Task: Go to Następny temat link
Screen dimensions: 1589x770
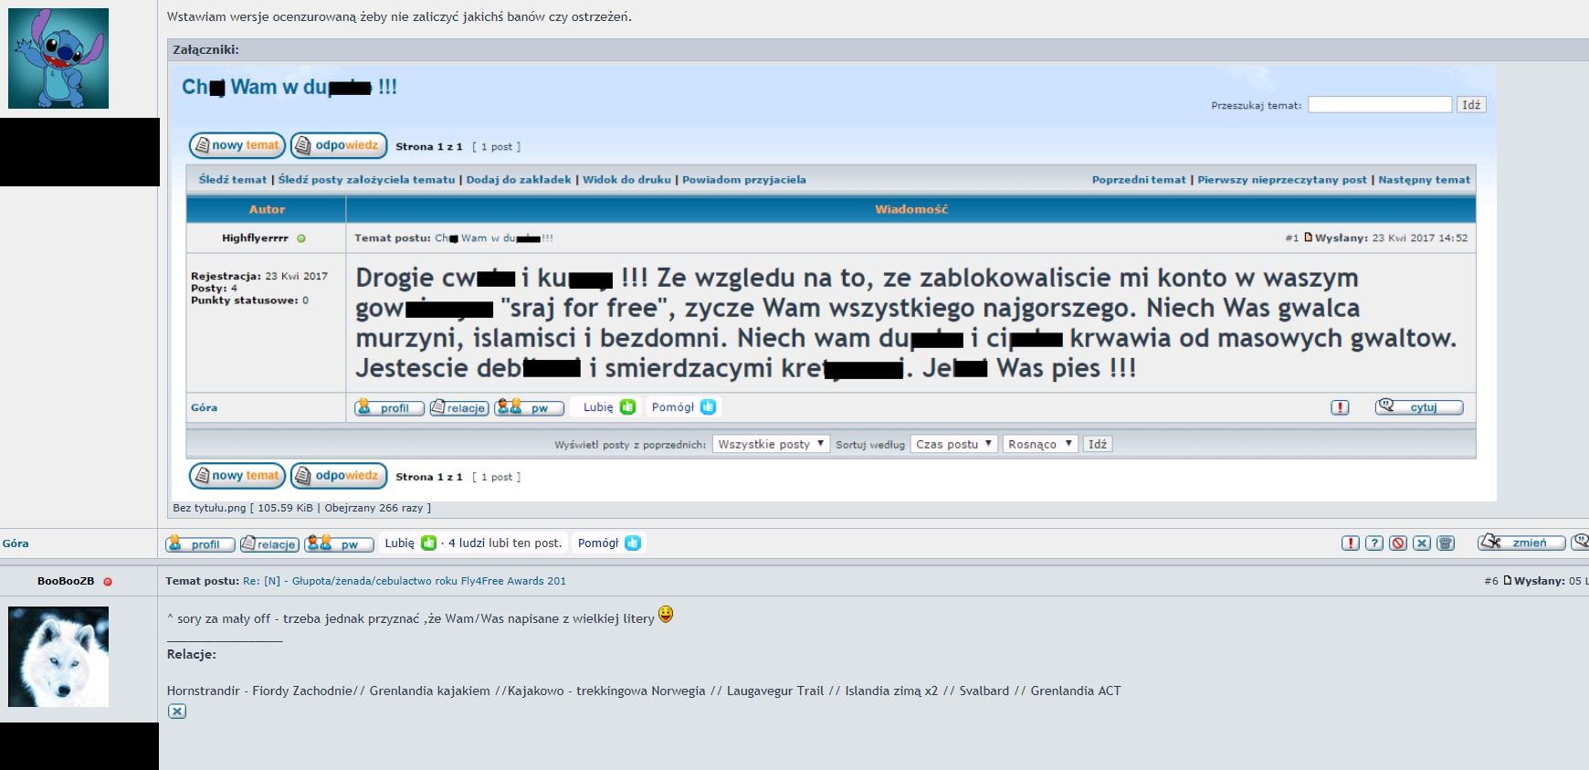Action: coord(1425,180)
